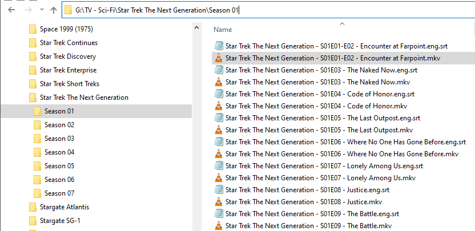The height and width of the screenshot is (231, 475).
Task: Click the VLC icon for Justice.mkv
Action: 218,201
